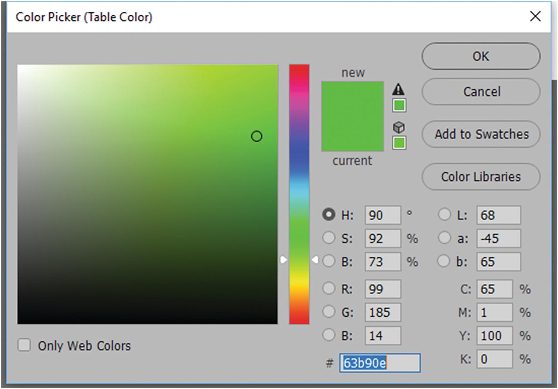Select the L lightness radio button
Image resolution: width=558 pixels, height=389 pixels.
click(x=444, y=214)
